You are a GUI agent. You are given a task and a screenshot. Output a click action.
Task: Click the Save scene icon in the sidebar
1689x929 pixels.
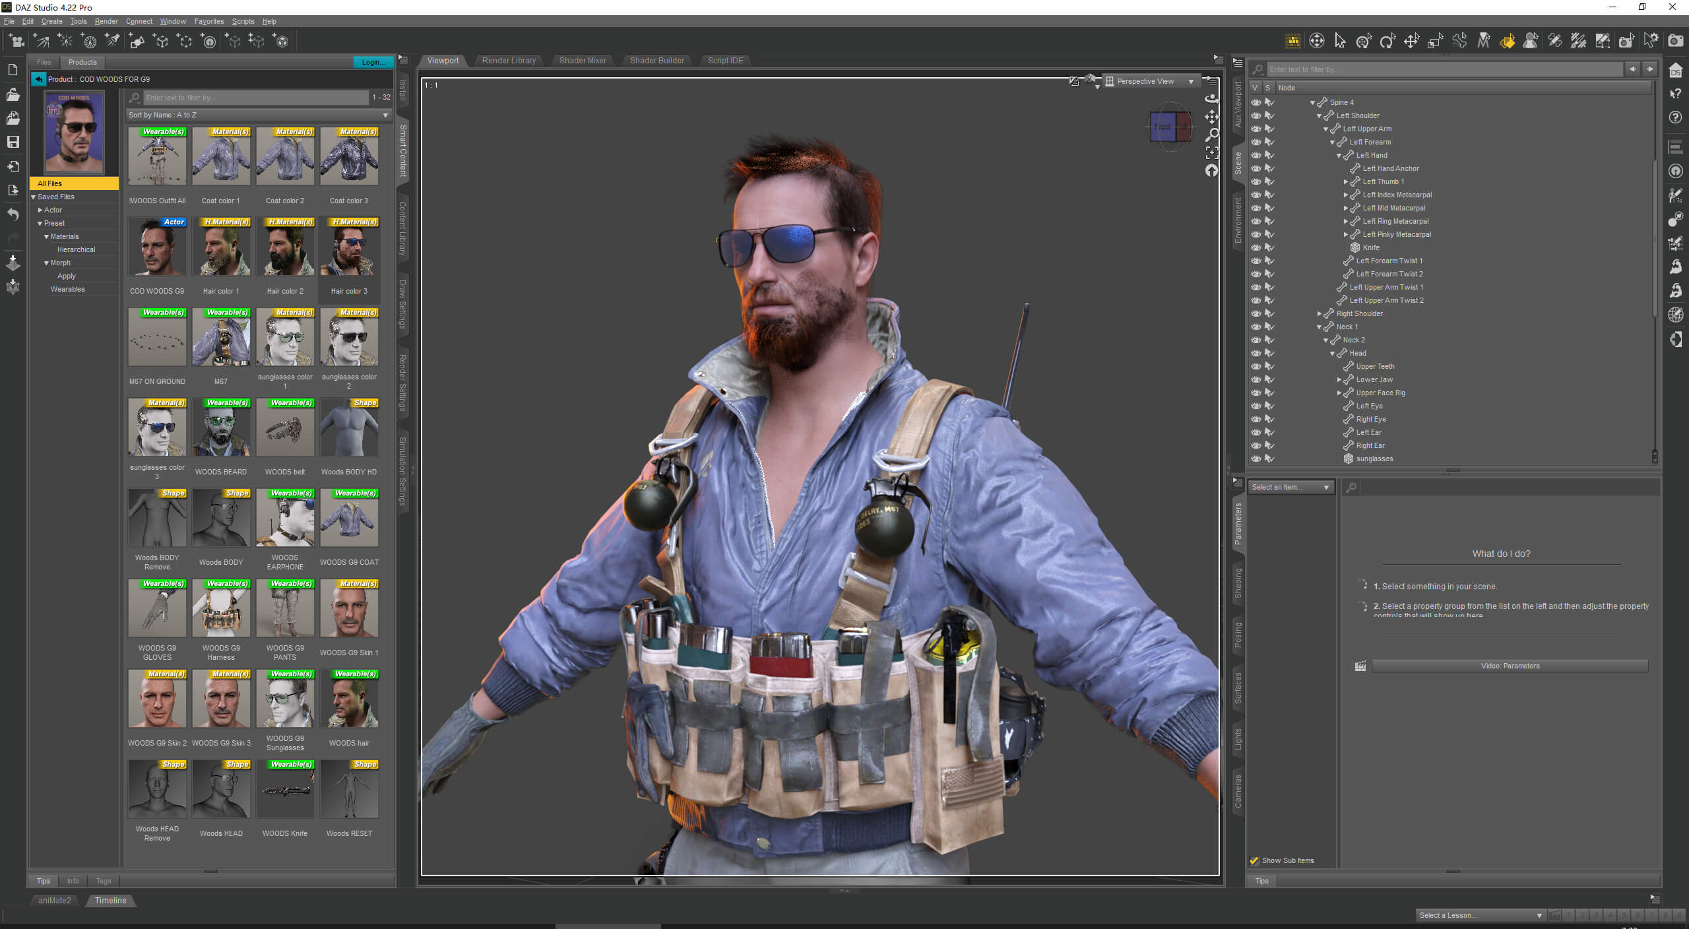click(x=13, y=142)
